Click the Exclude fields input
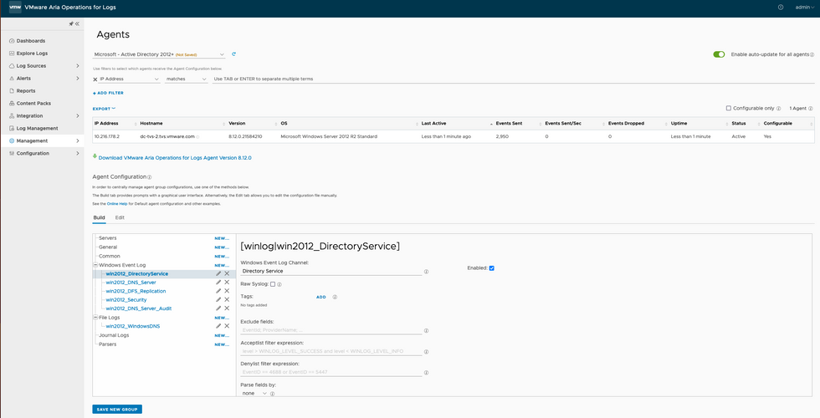820x418 pixels. tap(331, 330)
